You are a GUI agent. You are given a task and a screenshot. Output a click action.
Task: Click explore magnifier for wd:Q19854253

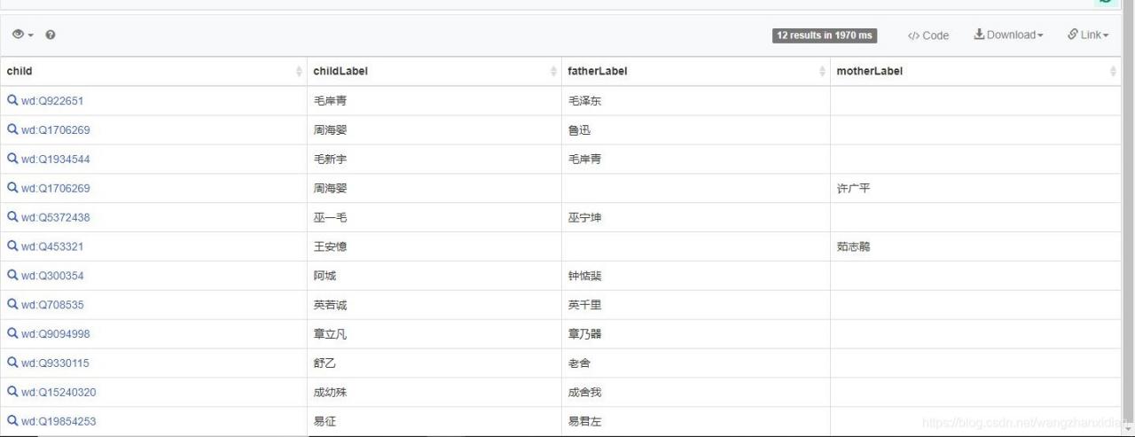point(12,421)
